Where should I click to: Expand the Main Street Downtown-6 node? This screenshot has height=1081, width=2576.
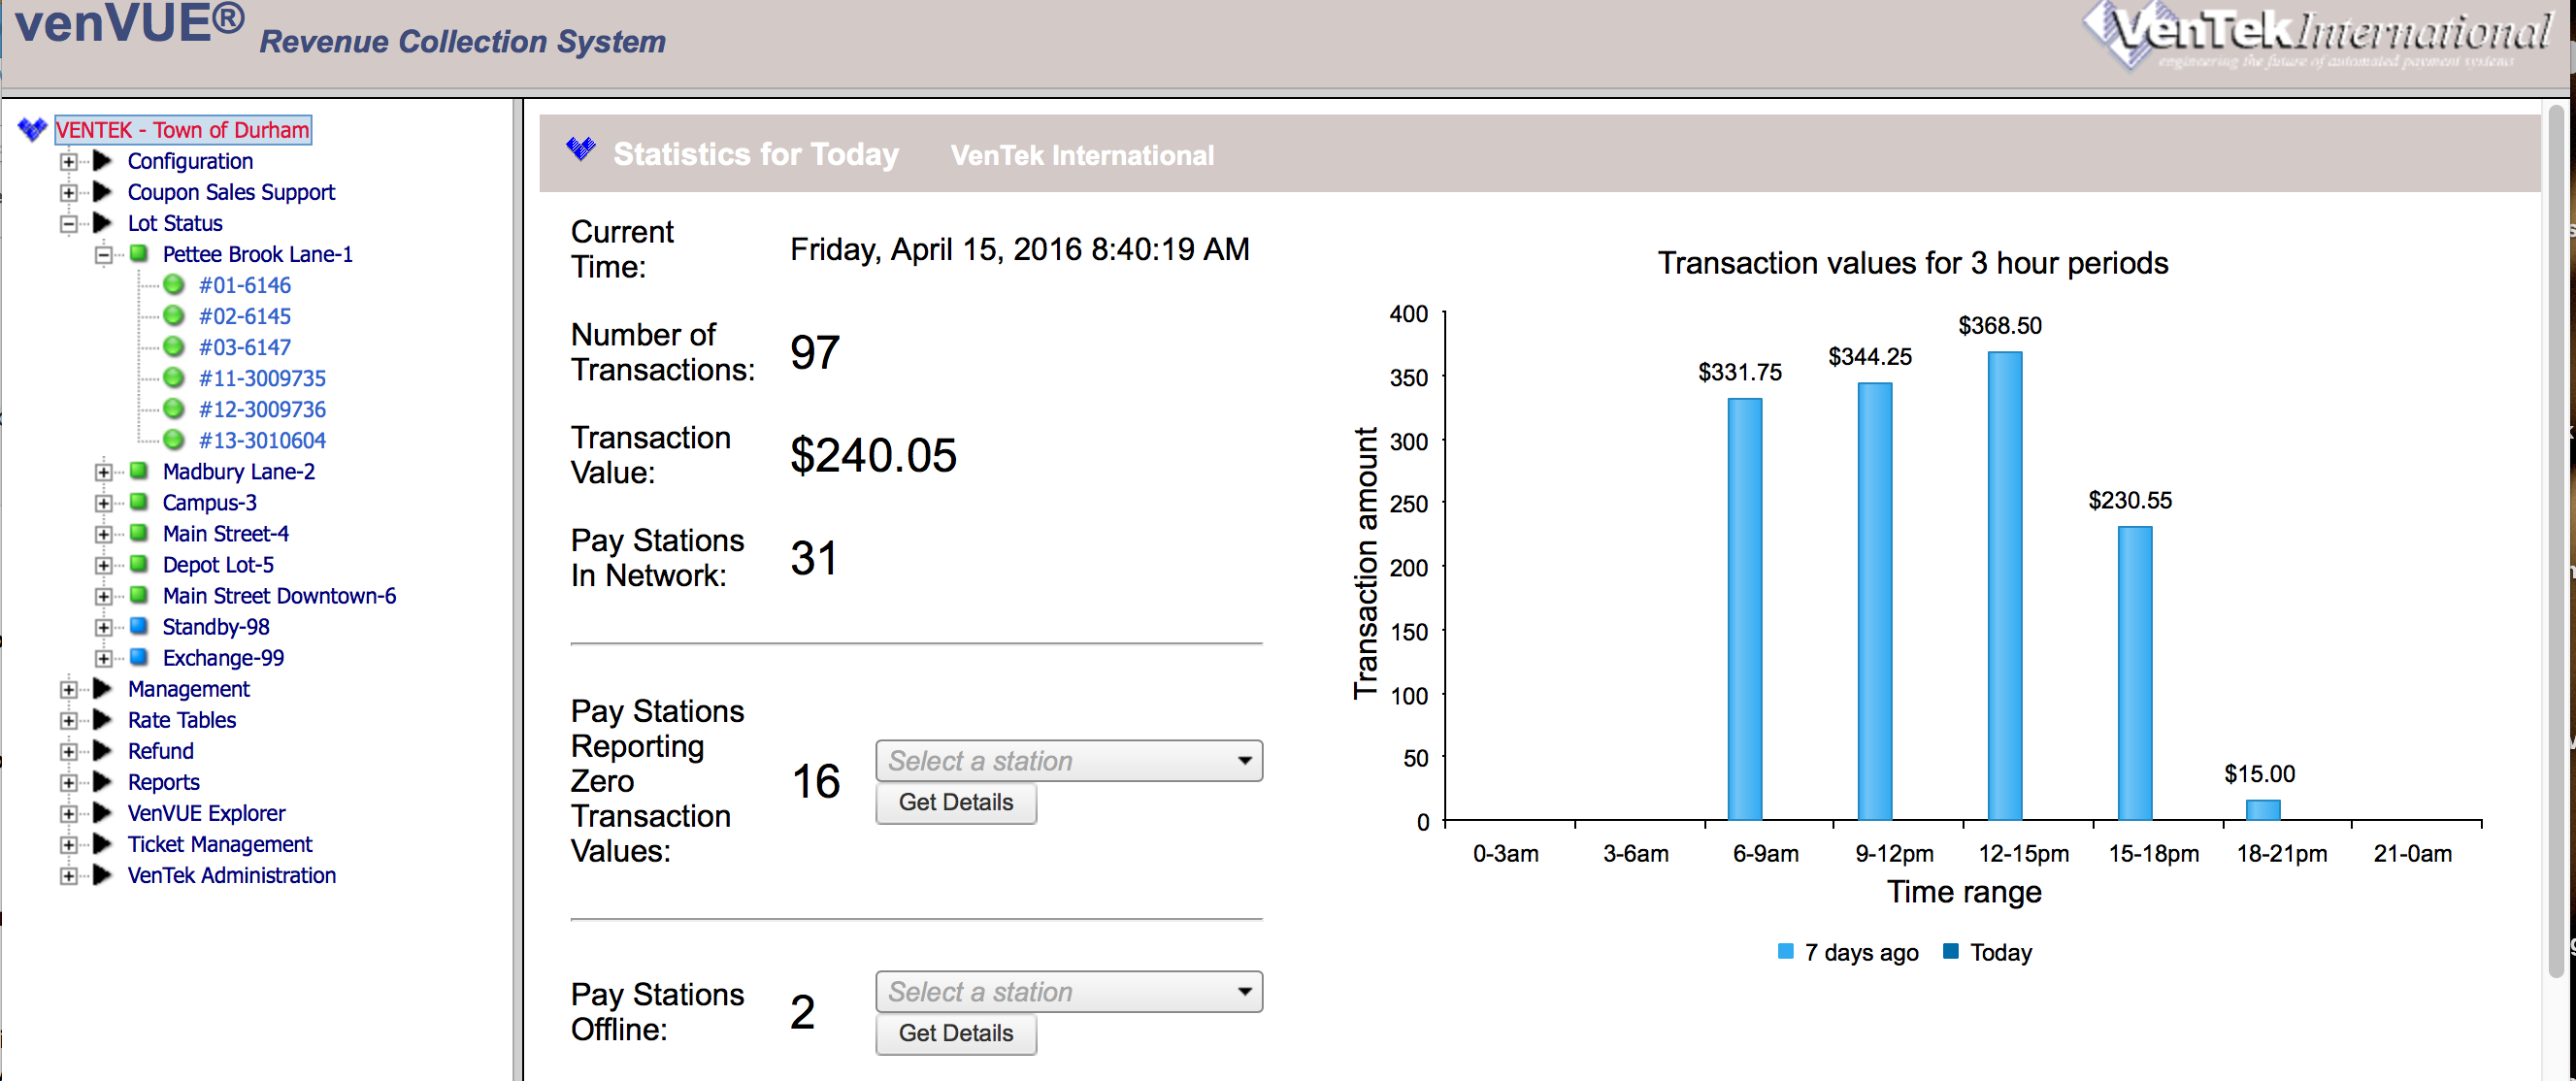pos(103,595)
